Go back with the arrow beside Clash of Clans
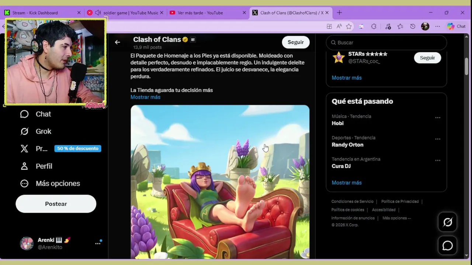The width and height of the screenshot is (472, 265). (x=117, y=42)
